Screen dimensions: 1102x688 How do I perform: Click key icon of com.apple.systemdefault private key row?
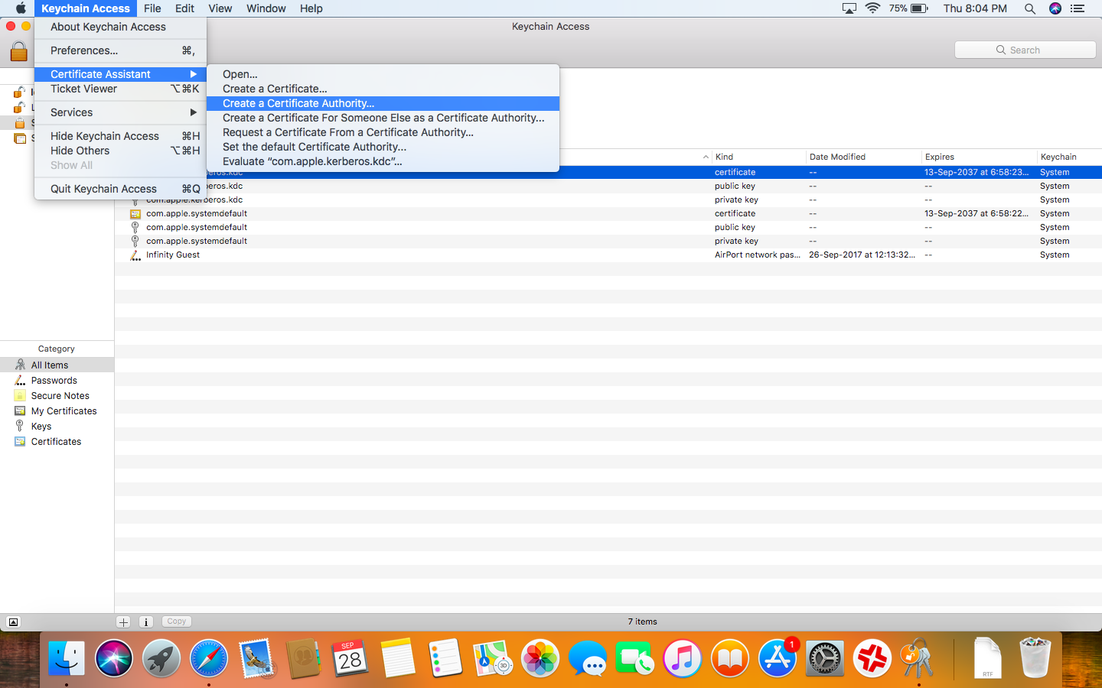(x=135, y=242)
